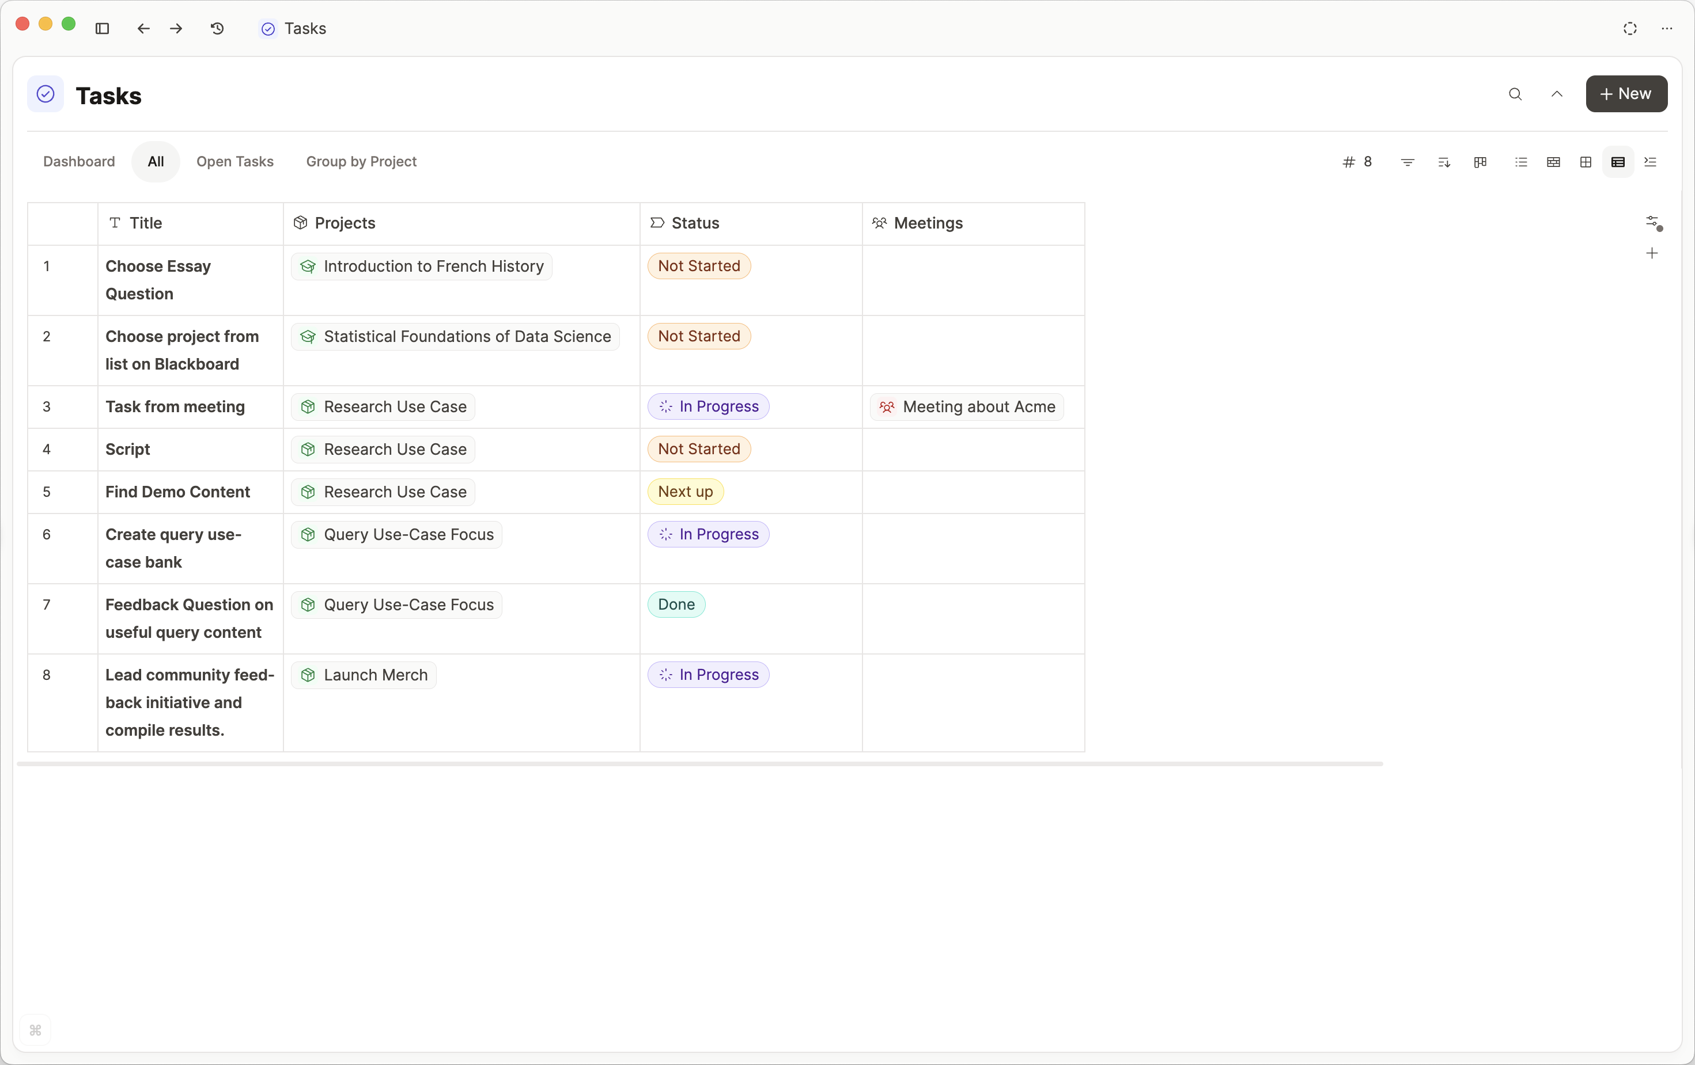Click the history clock icon
Screen dimensions: 1695x1065
218,29
